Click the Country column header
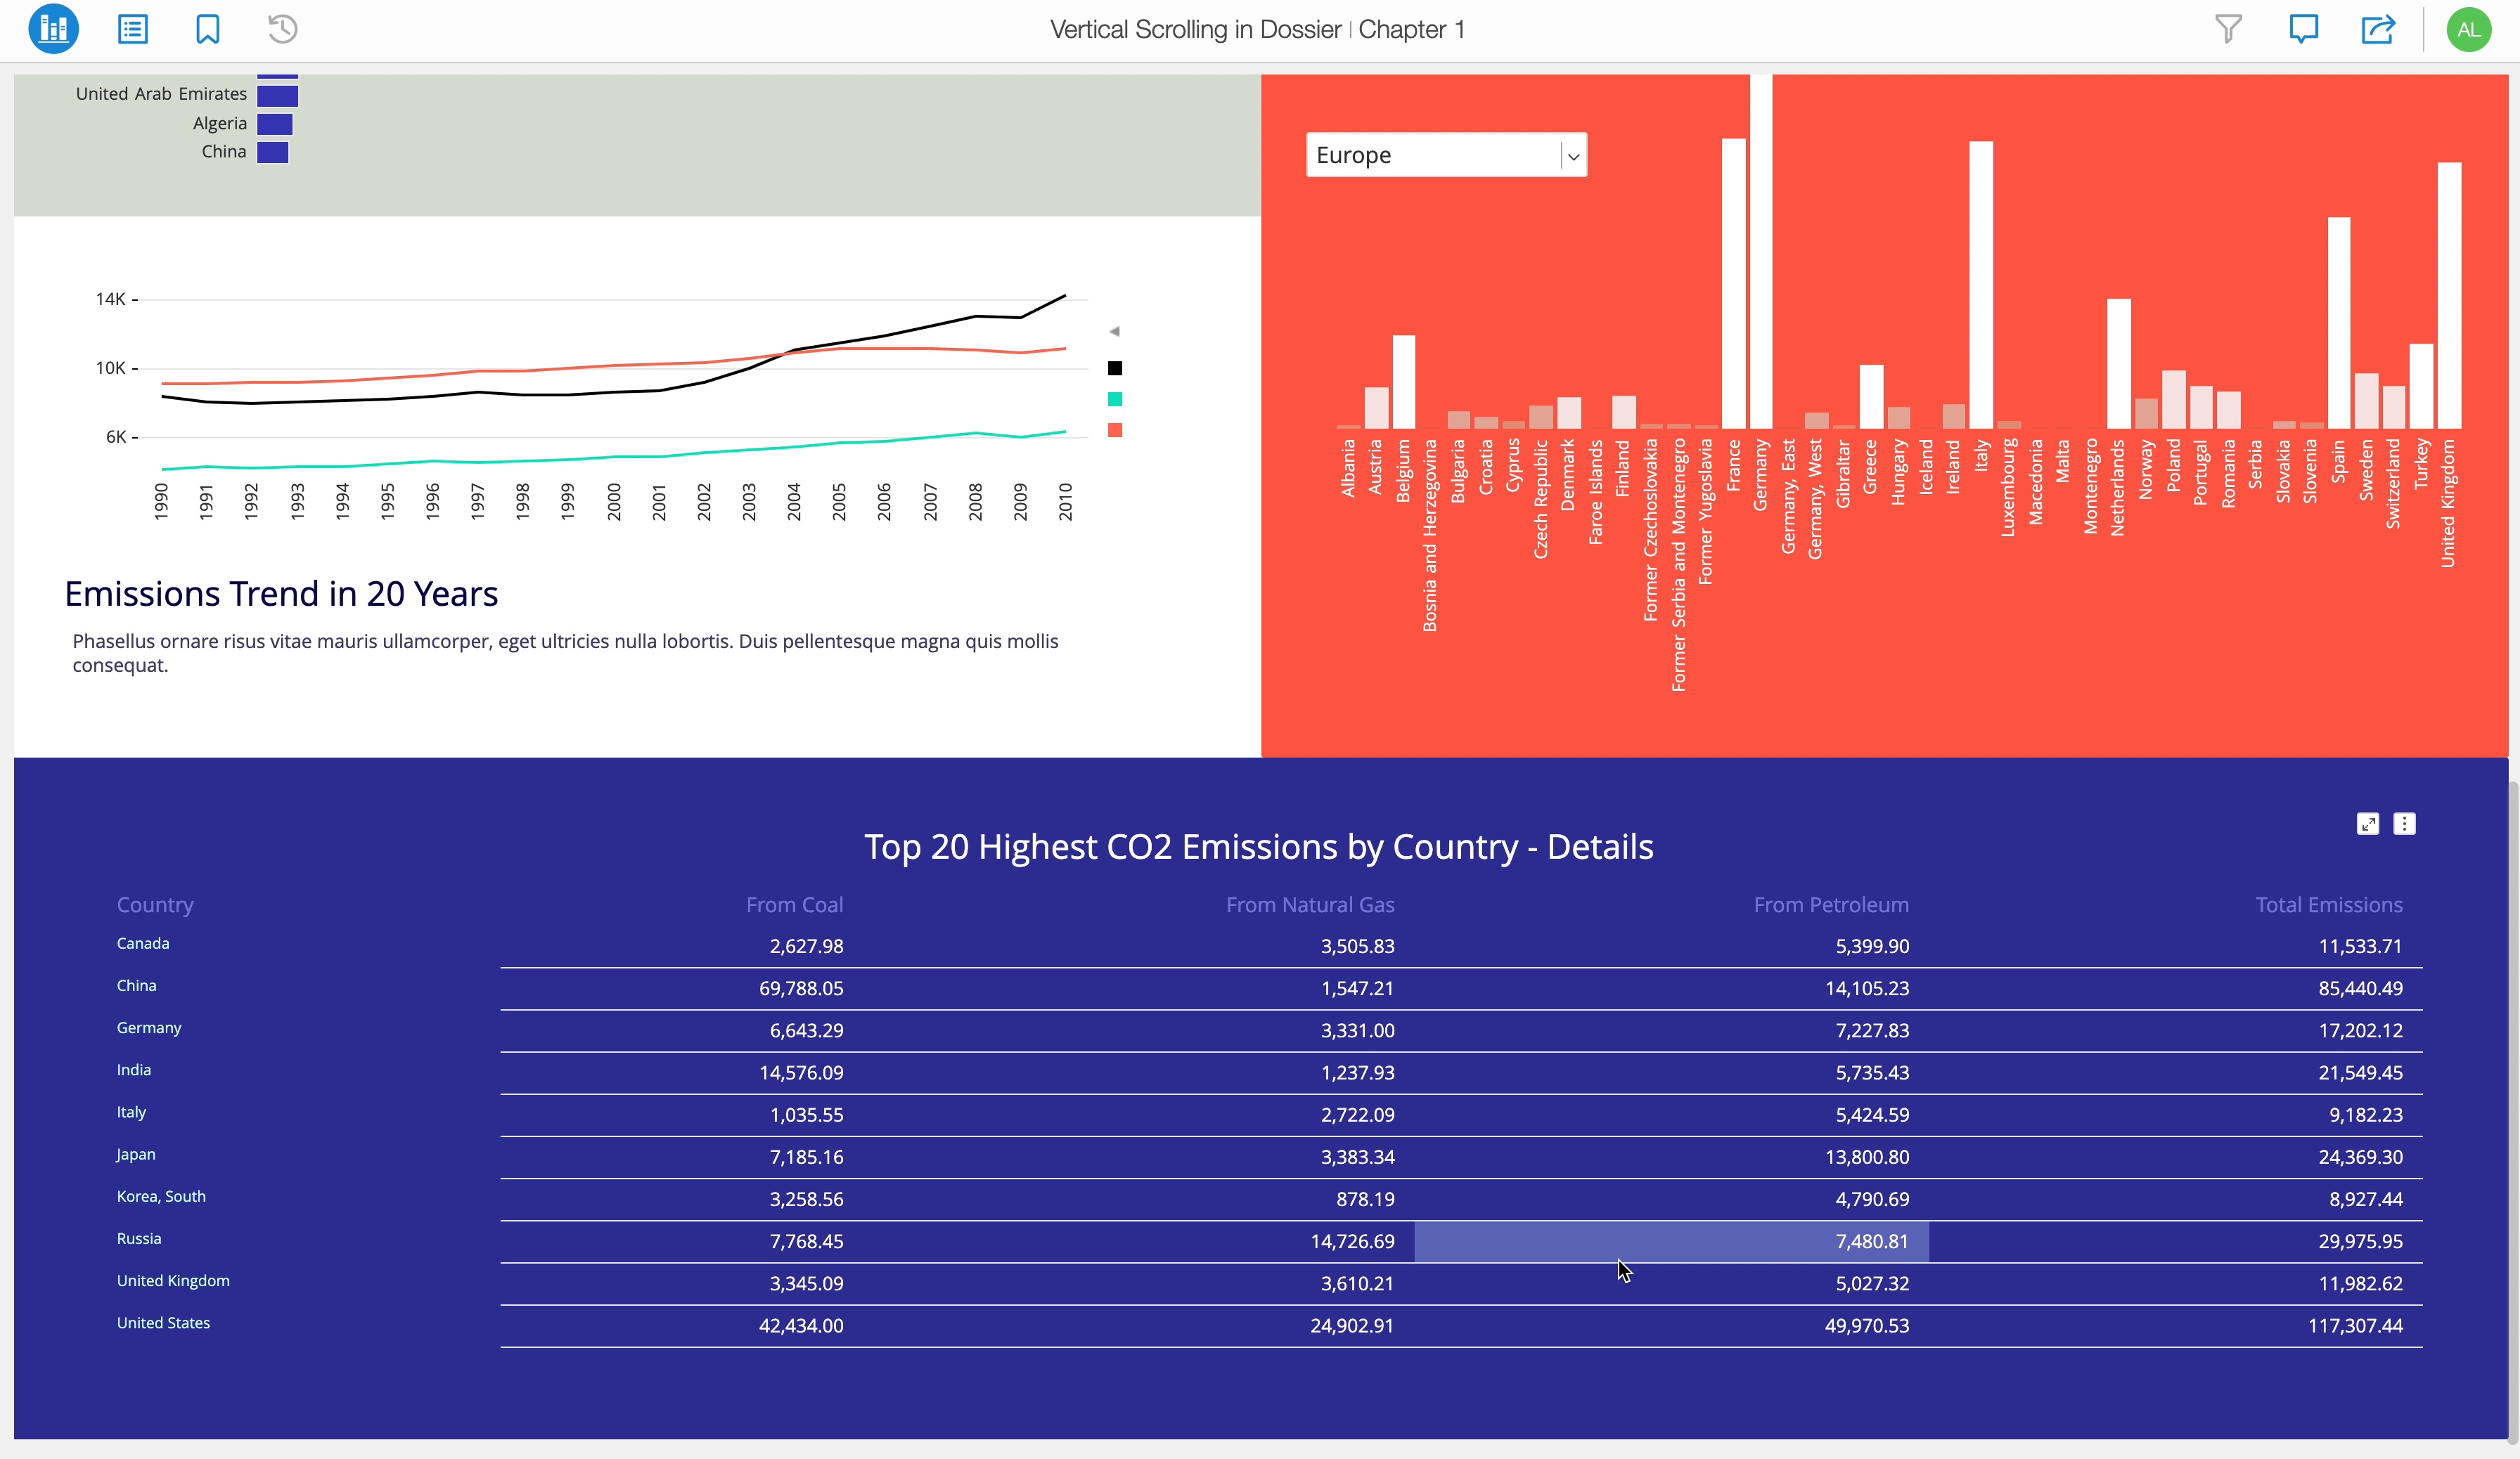Viewport: 2520px width, 1459px height. click(155, 904)
